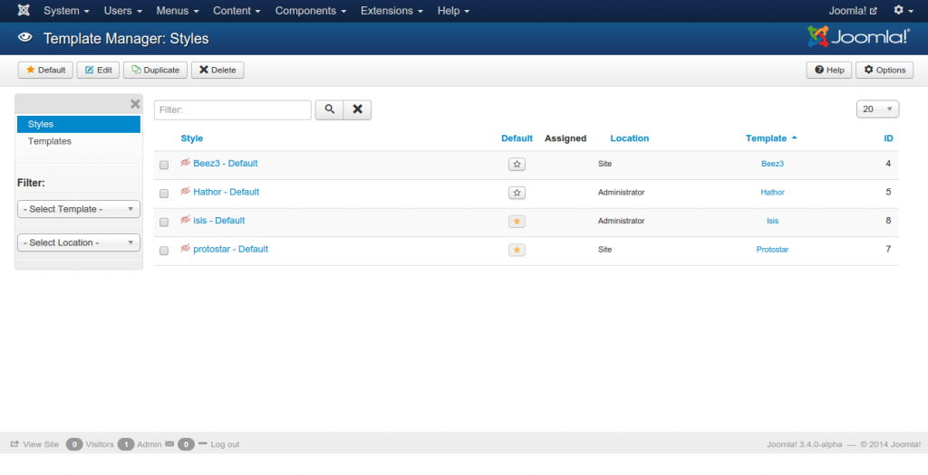The image size is (928, 475).
Task: Open the Hathor template link
Action: [x=772, y=192]
